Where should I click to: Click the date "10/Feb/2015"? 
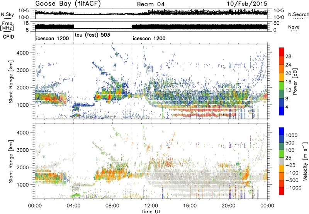tap(247, 4)
